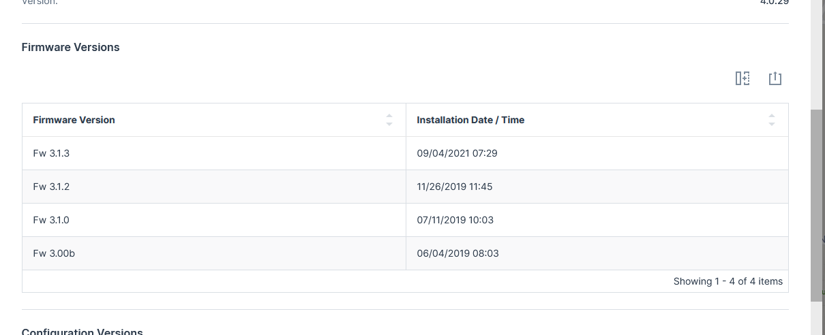Click the Firmware Versions section heading

[x=70, y=47]
